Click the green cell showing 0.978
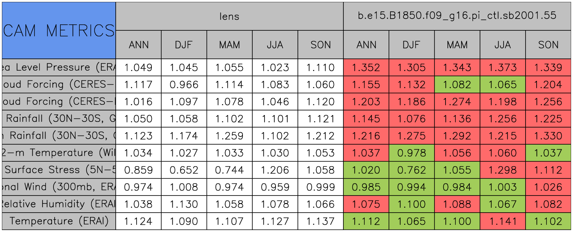 [x=412, y=153]
